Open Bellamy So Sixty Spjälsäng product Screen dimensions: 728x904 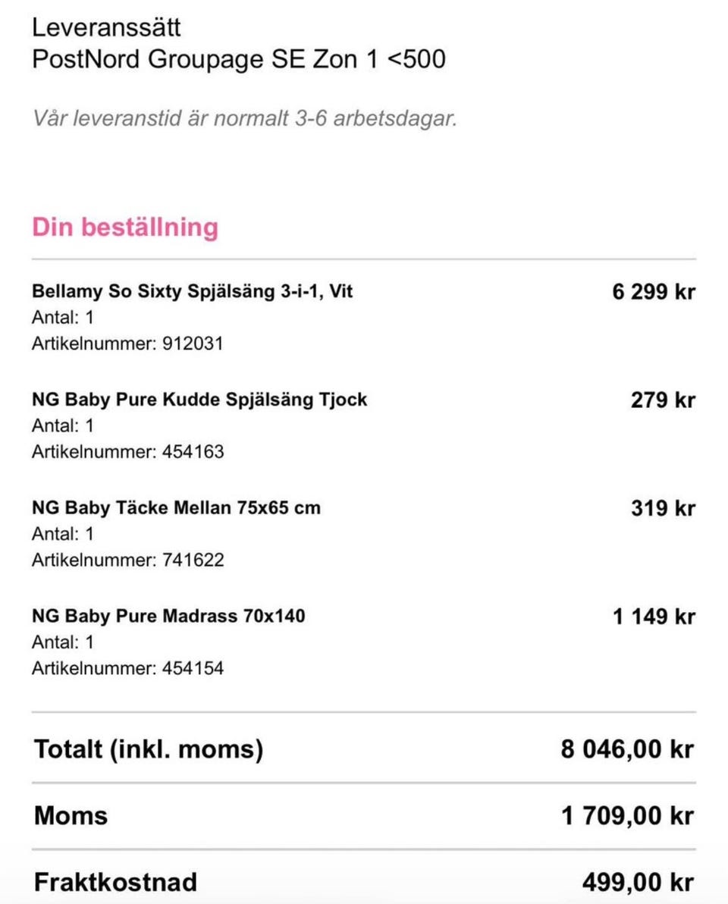(x=192, y=291)
